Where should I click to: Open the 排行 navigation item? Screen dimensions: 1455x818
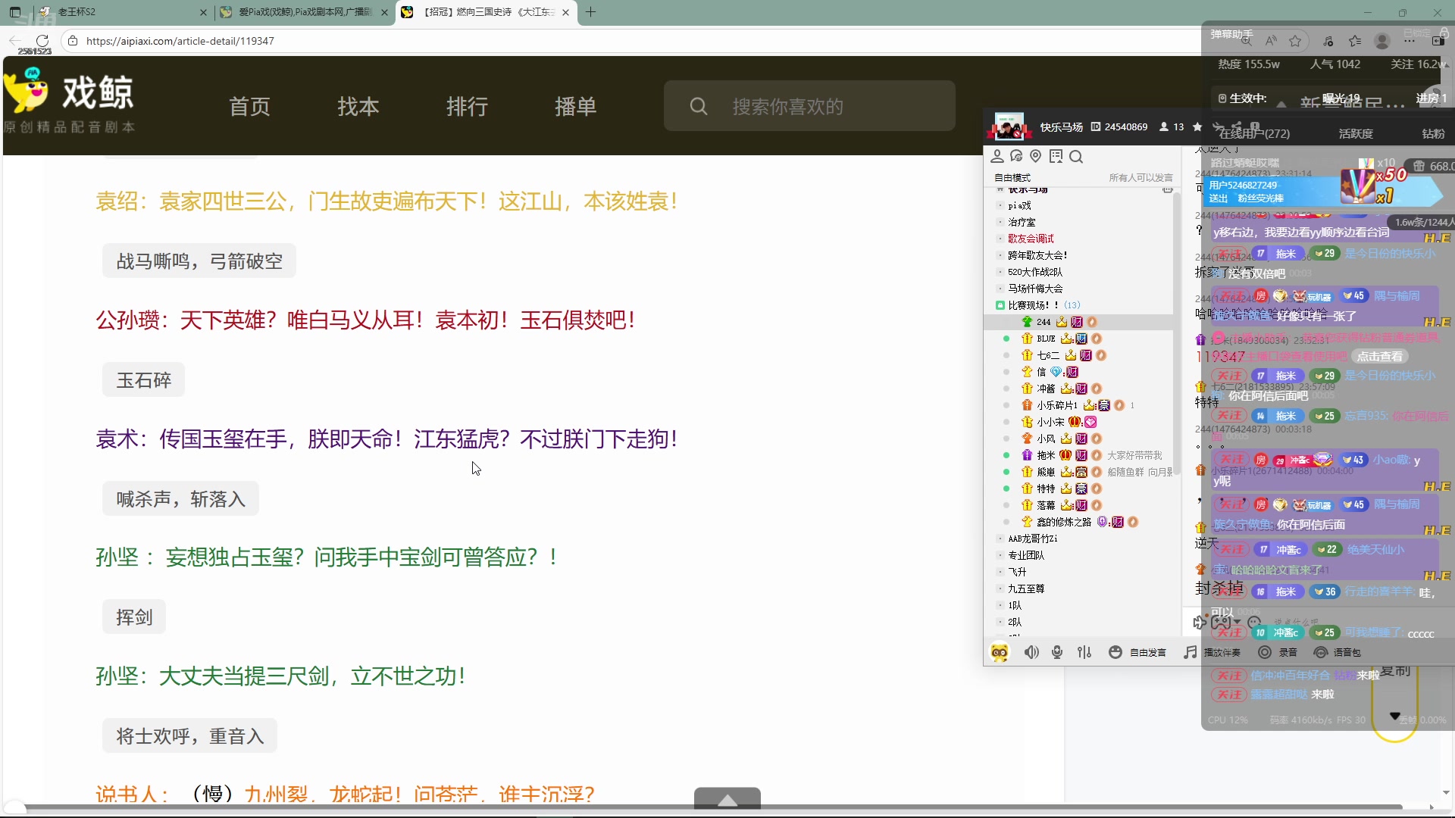click(x=467, y=106)
